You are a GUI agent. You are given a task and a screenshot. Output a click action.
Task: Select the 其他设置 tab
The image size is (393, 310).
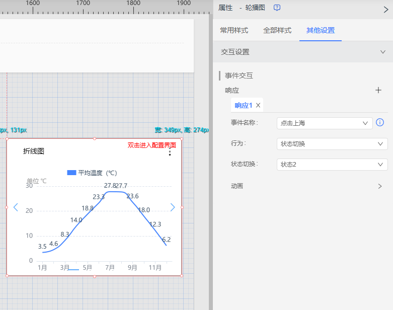[x=321, y=30]
